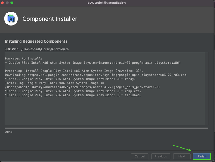This screenshot has height=162, width=215.
Task: Click the disabled Previous button
Action: 160,156
